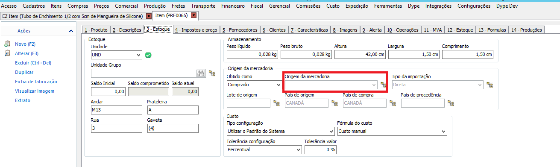
Task: Close the EZ Item tab
Action: pos(149,16)
